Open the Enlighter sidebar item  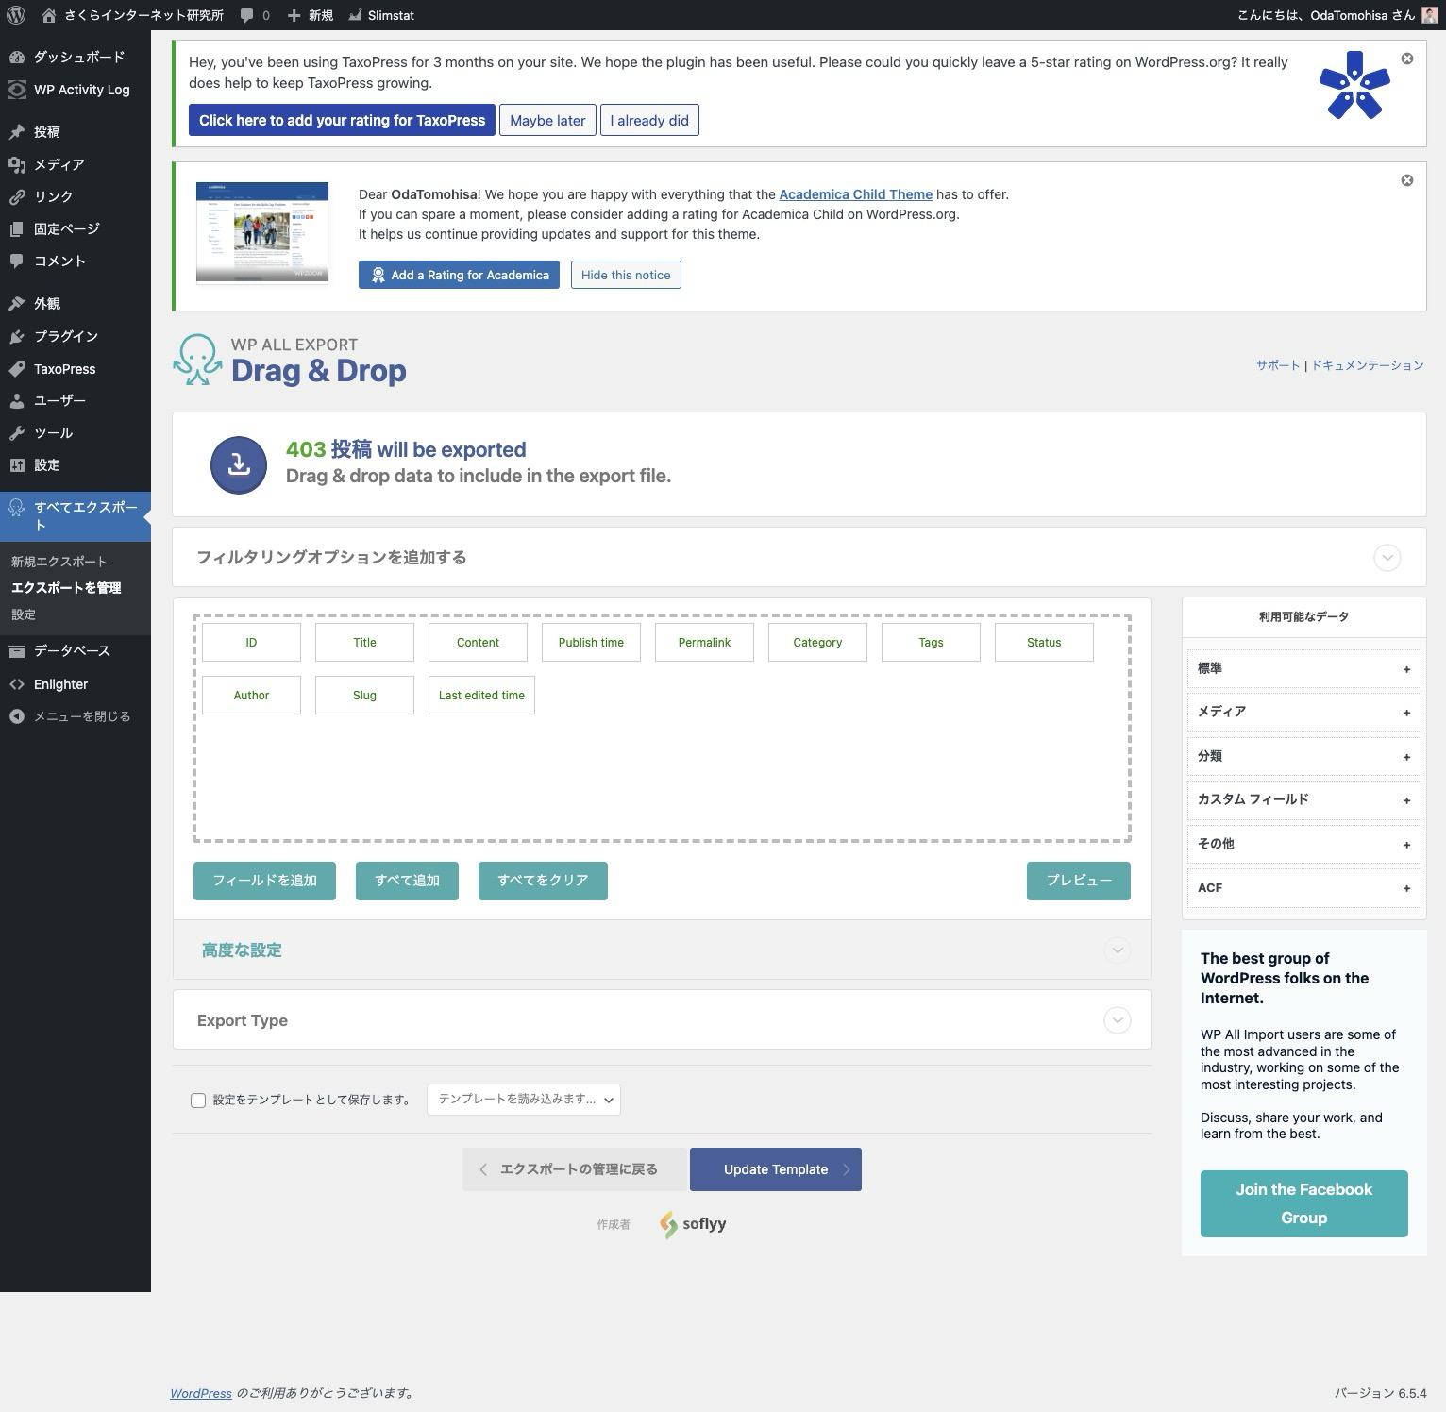tap(60, 683)
